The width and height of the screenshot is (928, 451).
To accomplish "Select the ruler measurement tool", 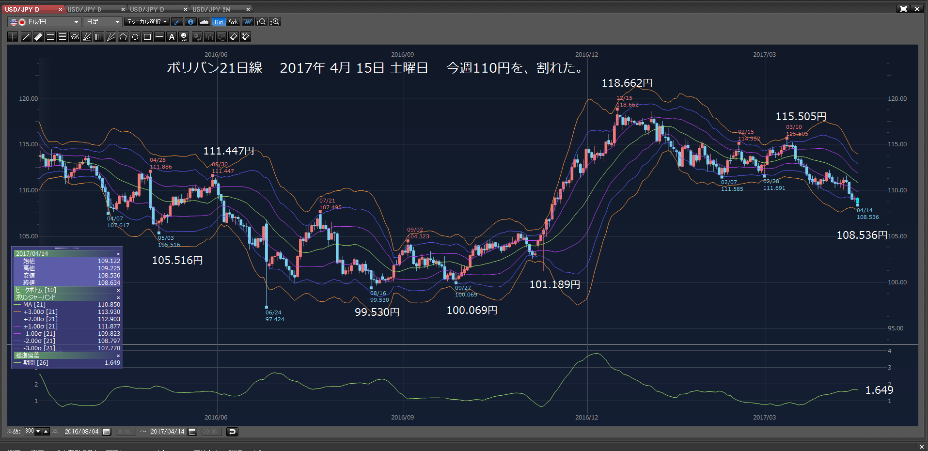I will point(38,37).
